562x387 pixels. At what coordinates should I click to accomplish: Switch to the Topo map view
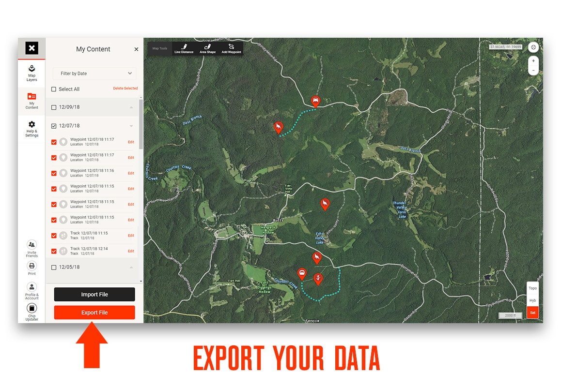pyautogui.click(x=532, y=288)
